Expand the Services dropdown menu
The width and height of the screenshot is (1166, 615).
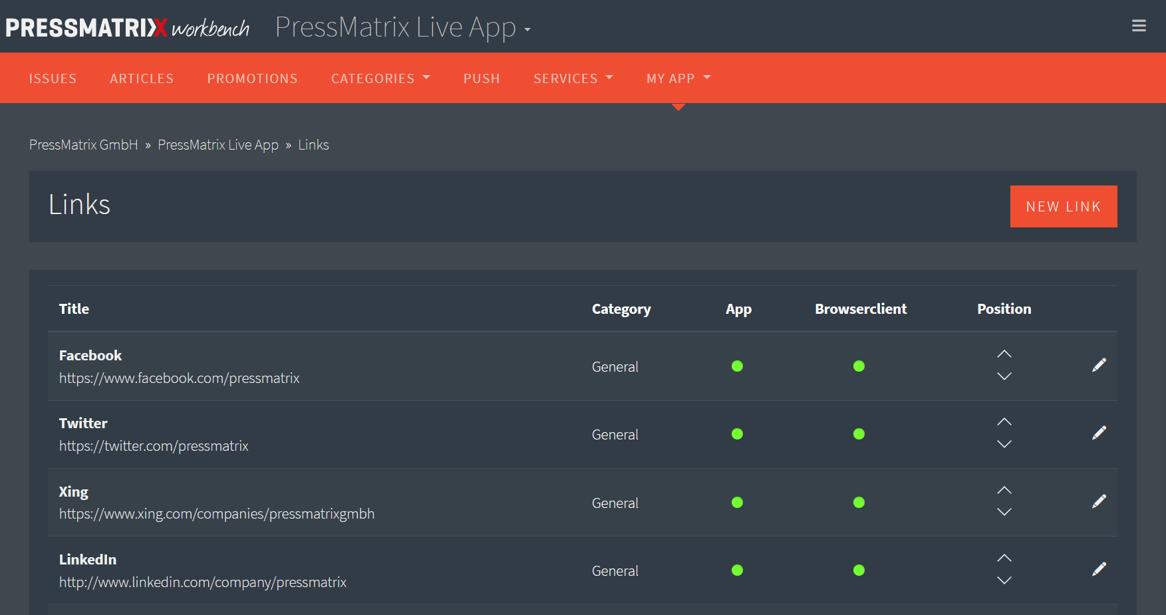tap(573, 78)
